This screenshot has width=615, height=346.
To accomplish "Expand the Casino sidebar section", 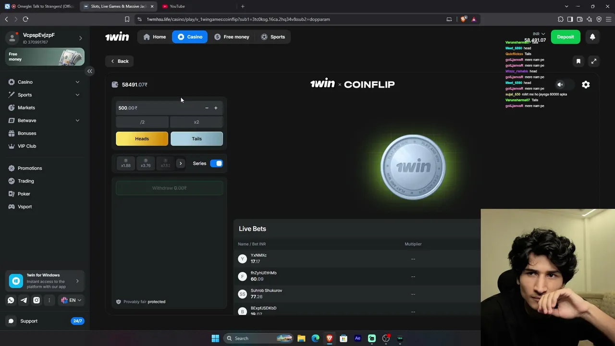I will [x=77, y=82].
